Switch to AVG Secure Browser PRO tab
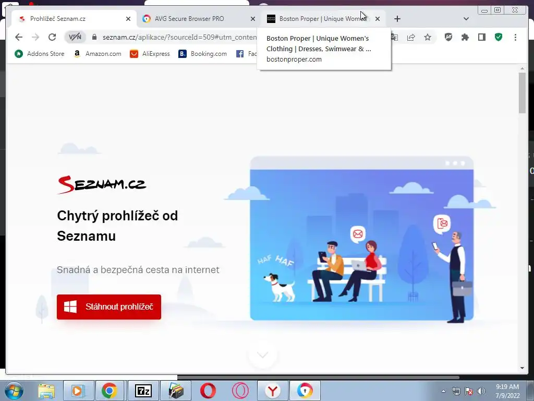Image resolution: width=534 pixels, height=401 pixels. click(x=199, y=19)
